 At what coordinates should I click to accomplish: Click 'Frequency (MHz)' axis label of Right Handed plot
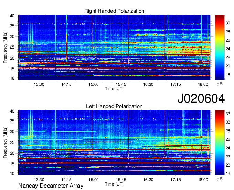(x=5, y=47)
